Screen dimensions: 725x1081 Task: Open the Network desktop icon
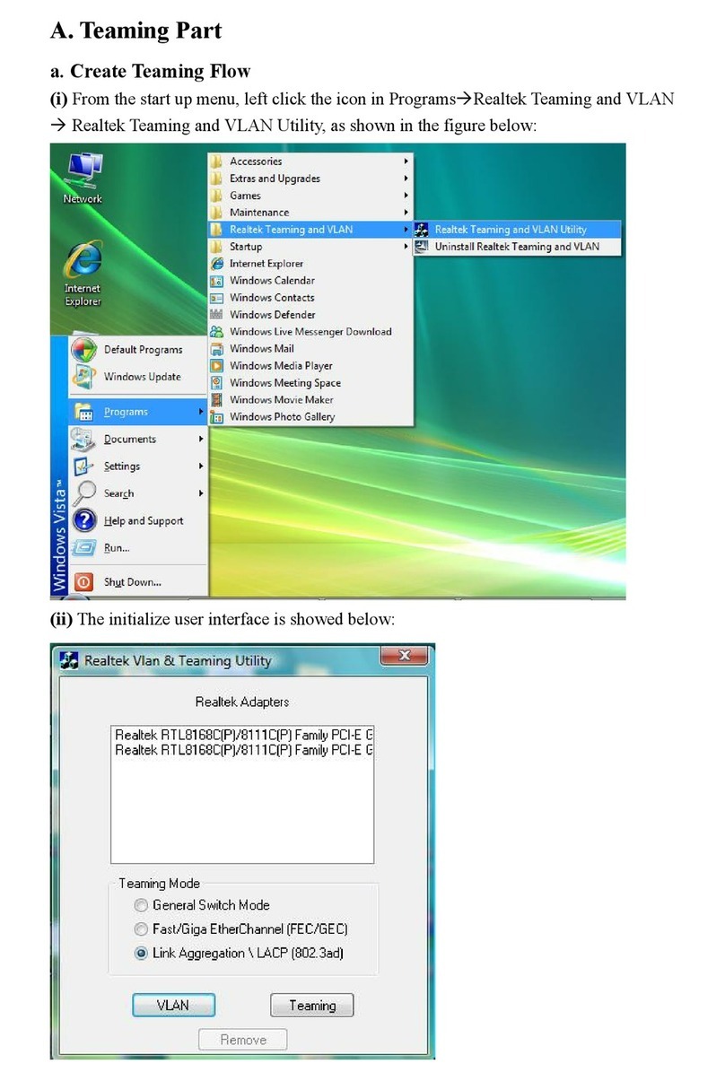tap(83, 178)
